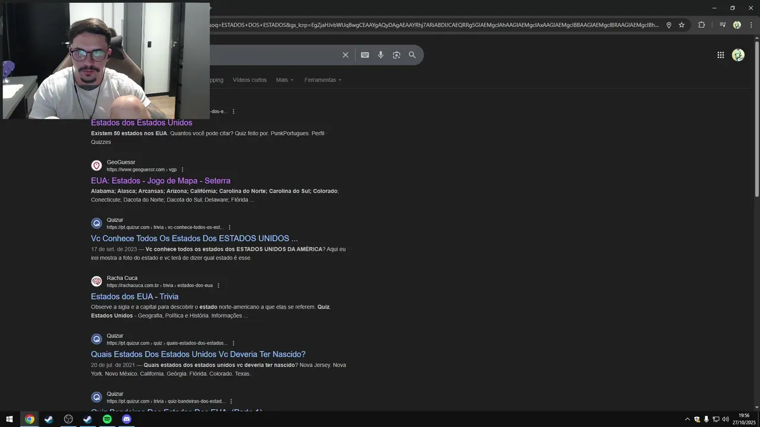Click snippet 'Observe a sigla e a capital'
Image resolution: width=760 pixels, height=427 pixels.
coord(211,311)
